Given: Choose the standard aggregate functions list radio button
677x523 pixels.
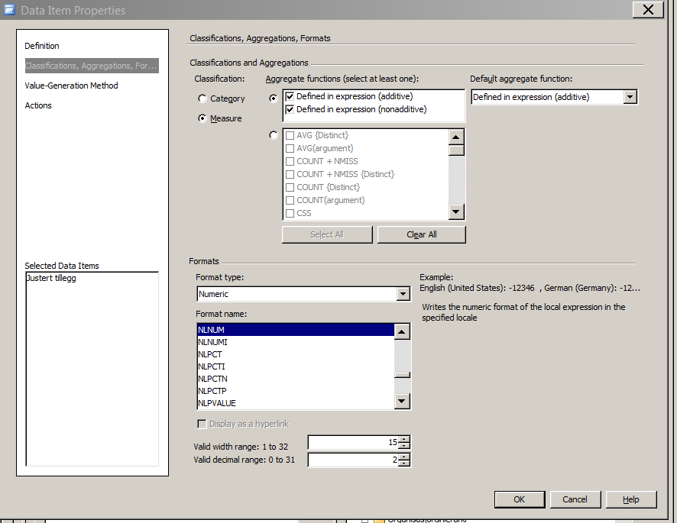Looking at the screenshot, I should click(273, 135).
